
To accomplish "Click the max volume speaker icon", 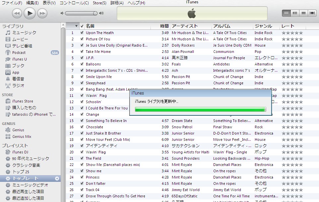I will click(101, 13).
